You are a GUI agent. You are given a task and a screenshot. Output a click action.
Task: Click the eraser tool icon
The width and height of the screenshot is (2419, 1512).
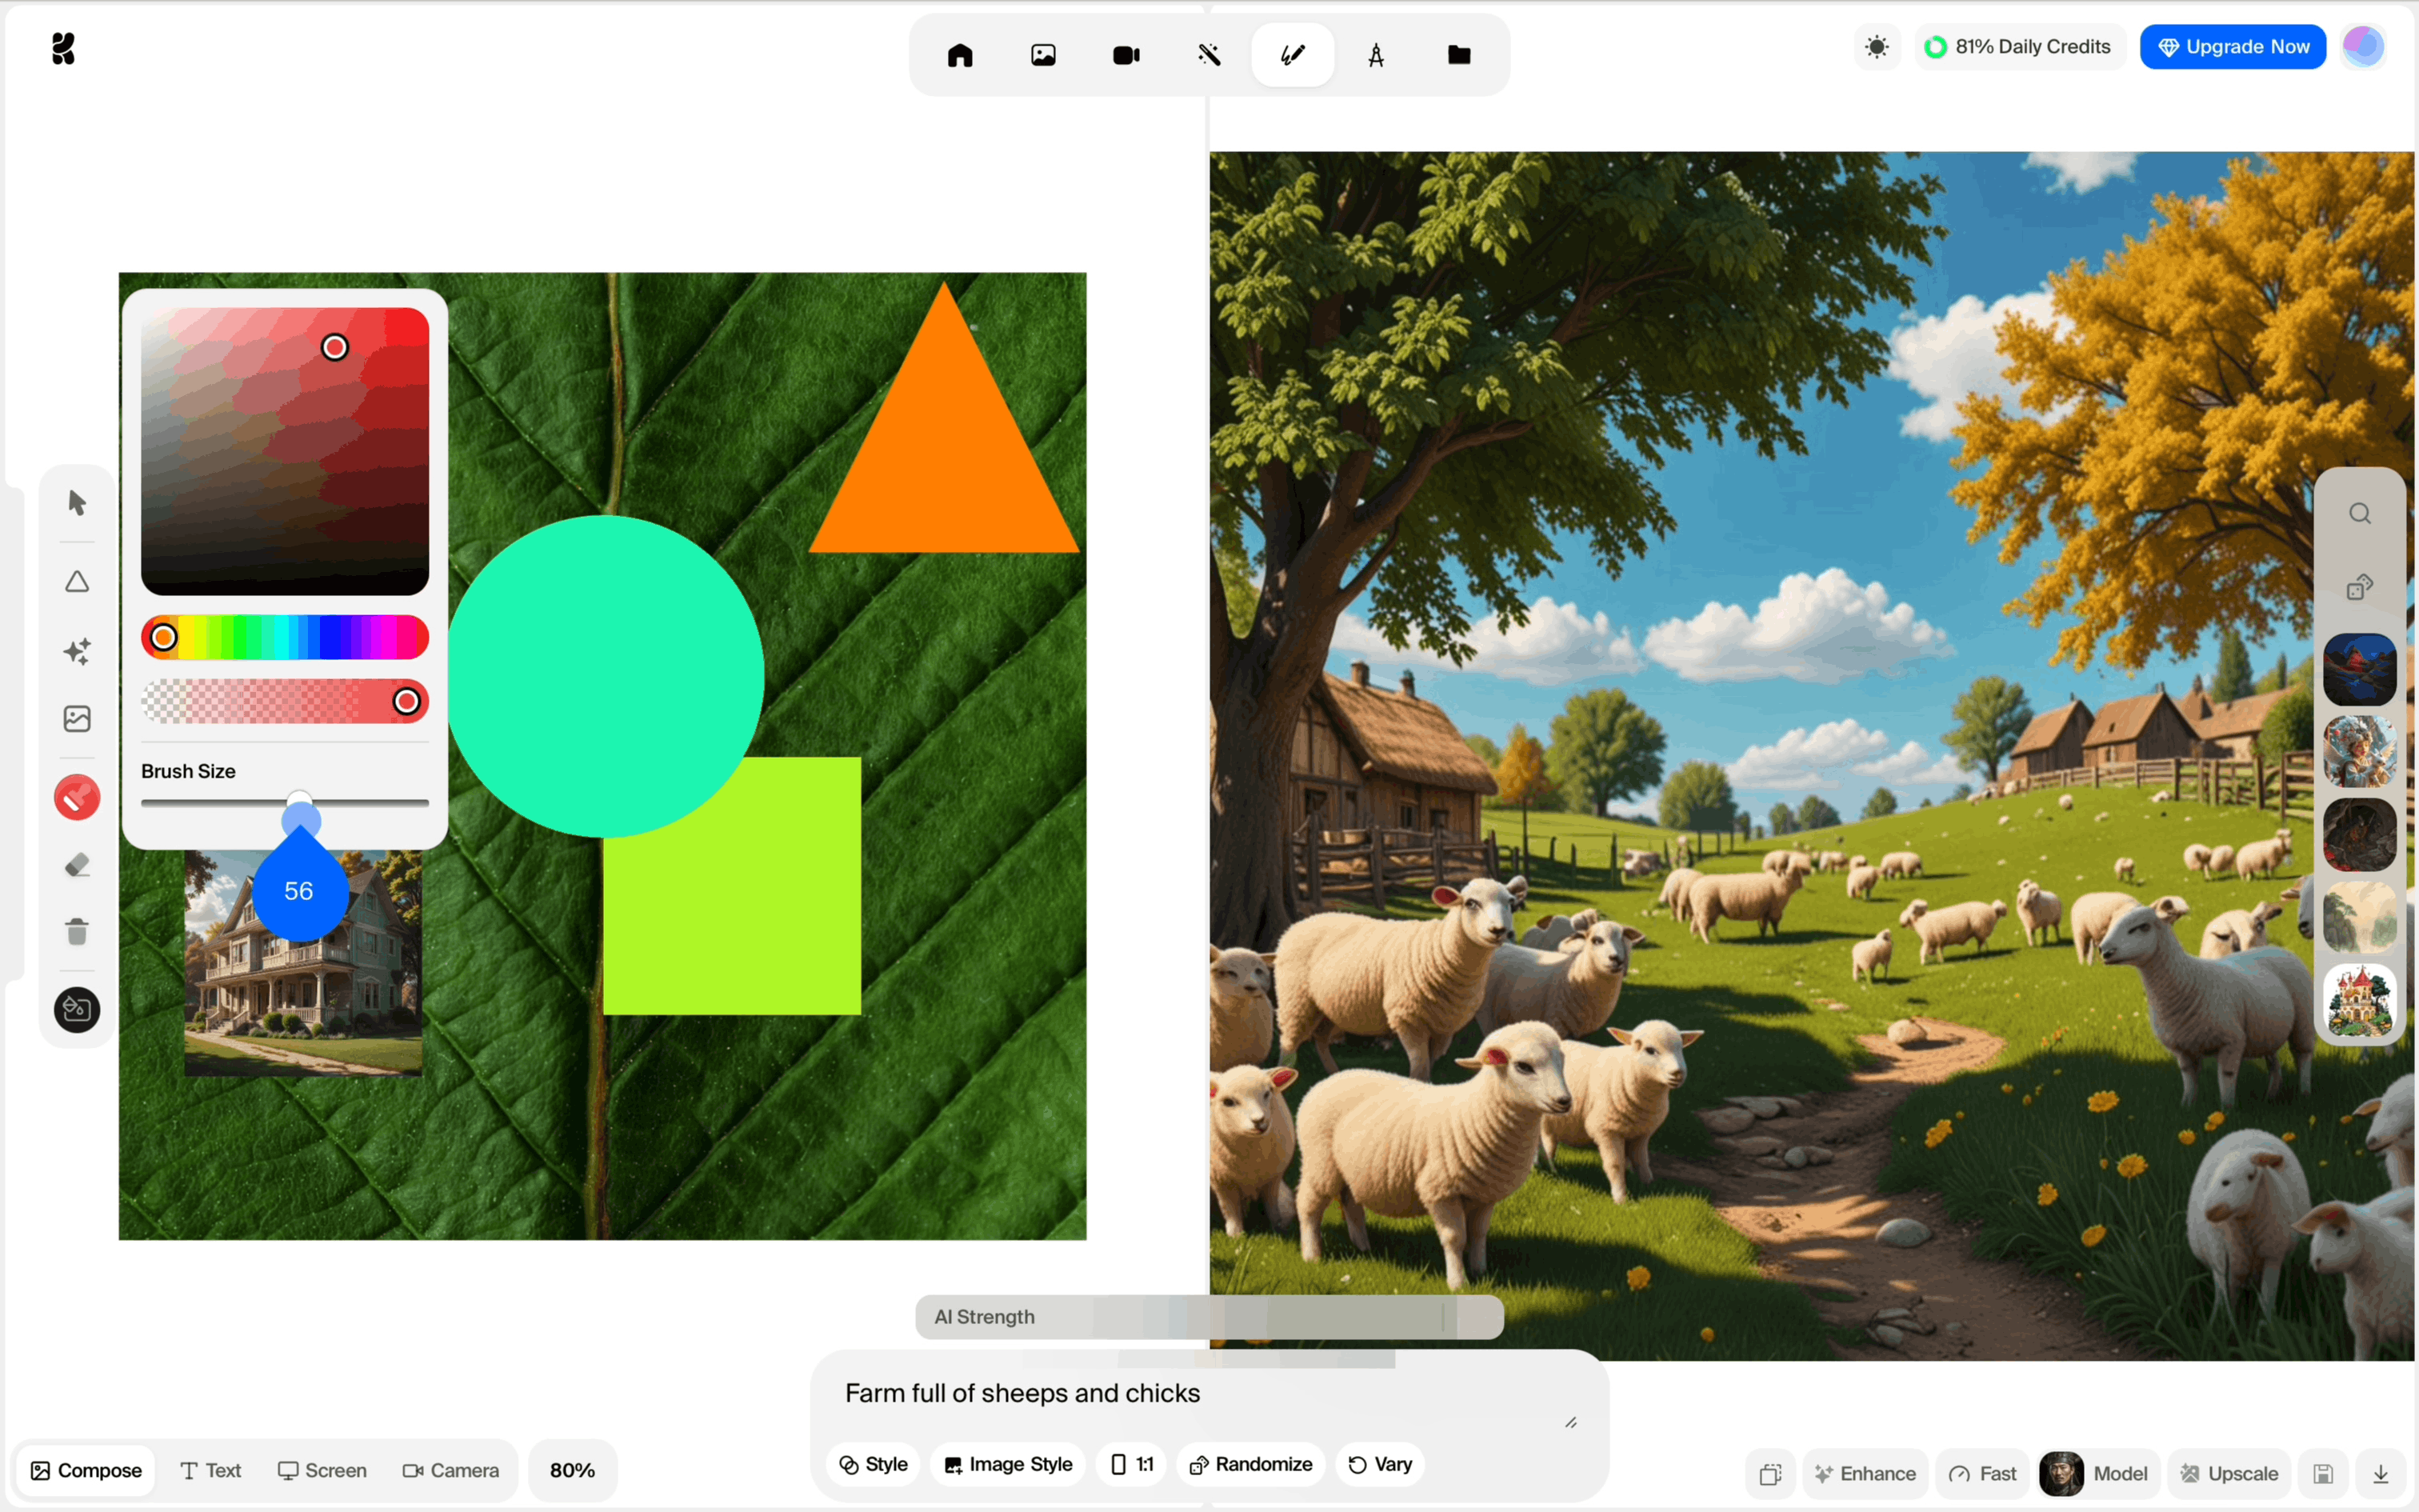coord(77,865)
